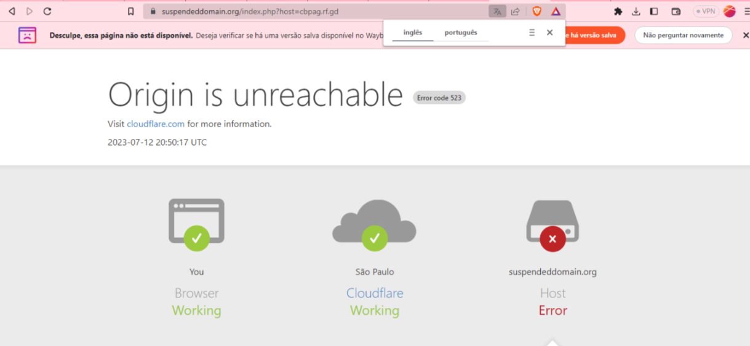This screenshot has width=750, height=346.
Task: Click the Desculpe, essa página não está disponível text
Action: coord(121,36)
